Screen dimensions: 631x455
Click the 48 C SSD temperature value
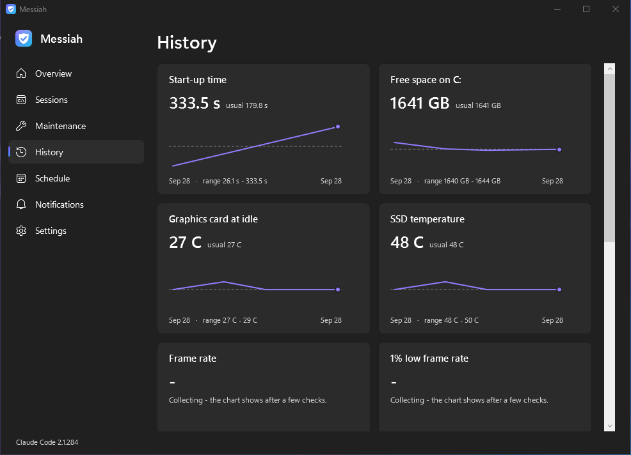407,242
